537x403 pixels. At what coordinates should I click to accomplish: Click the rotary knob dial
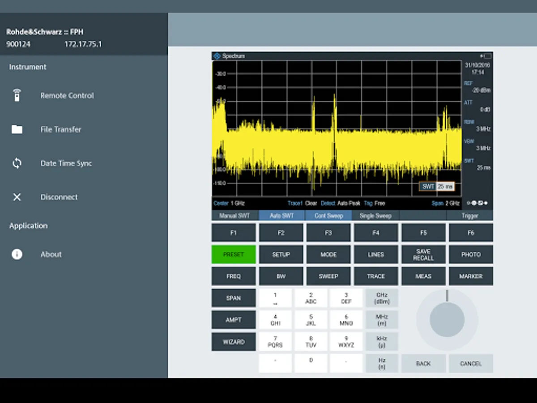pyautogui.click(x=447, y=319)
